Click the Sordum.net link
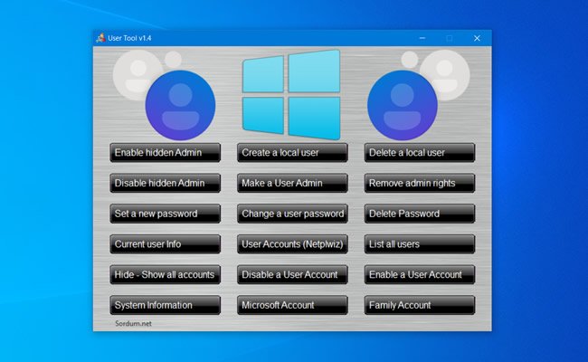The height and width of the screenshot is (362, 588). point(133,323)
